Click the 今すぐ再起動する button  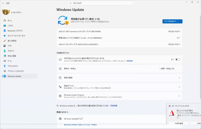(170, 21)
